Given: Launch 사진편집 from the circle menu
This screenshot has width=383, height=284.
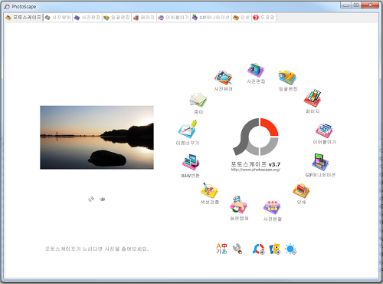Looking at the screenshot, I should click(x=256, y=70).
